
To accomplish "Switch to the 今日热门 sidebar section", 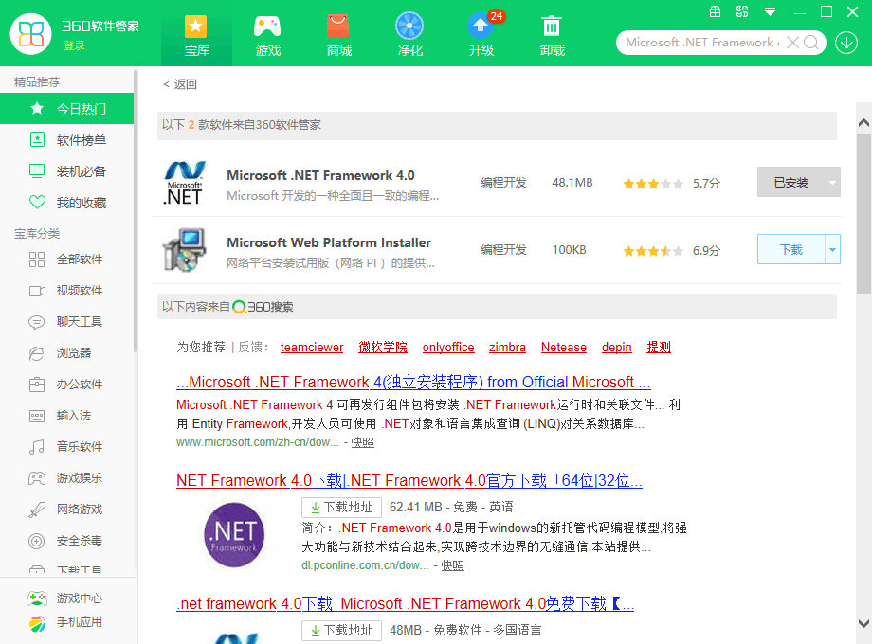I will 66,109.
